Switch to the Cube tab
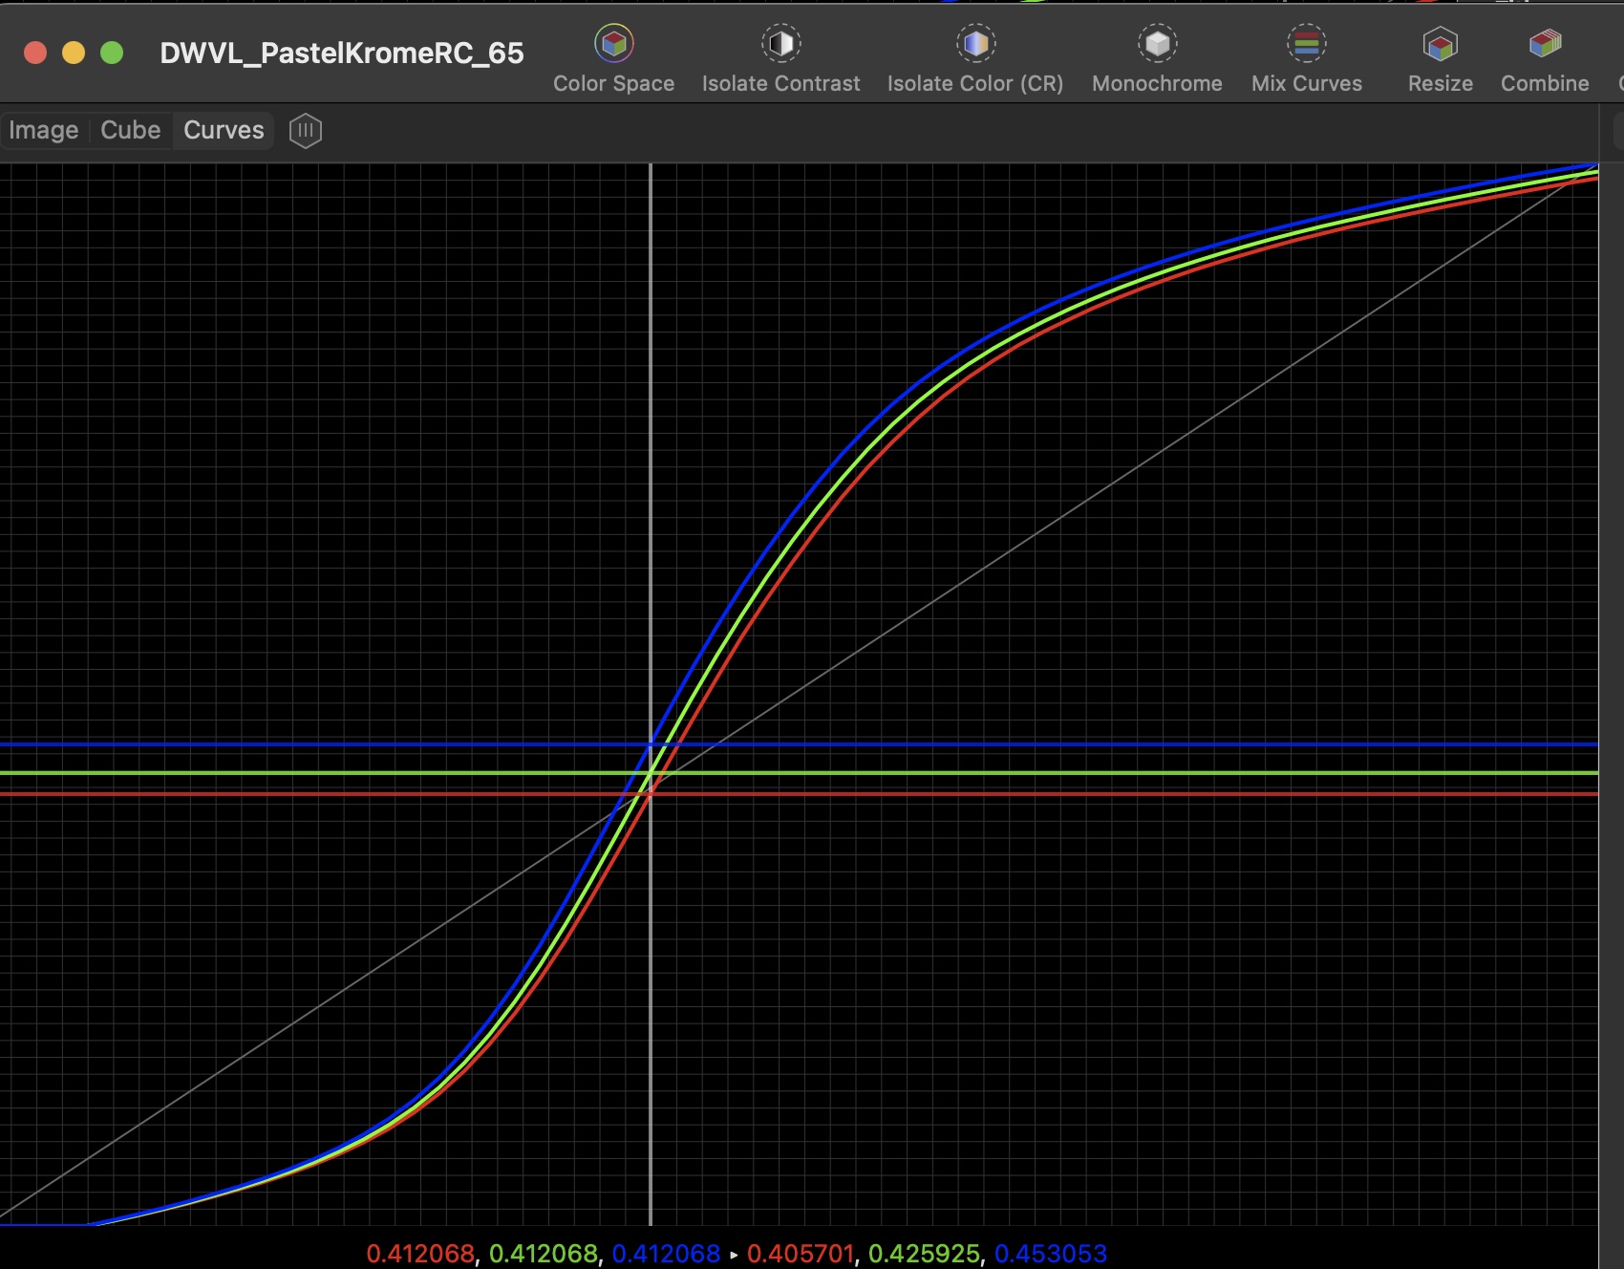1624x1269 pixels. tap(130, 130)
